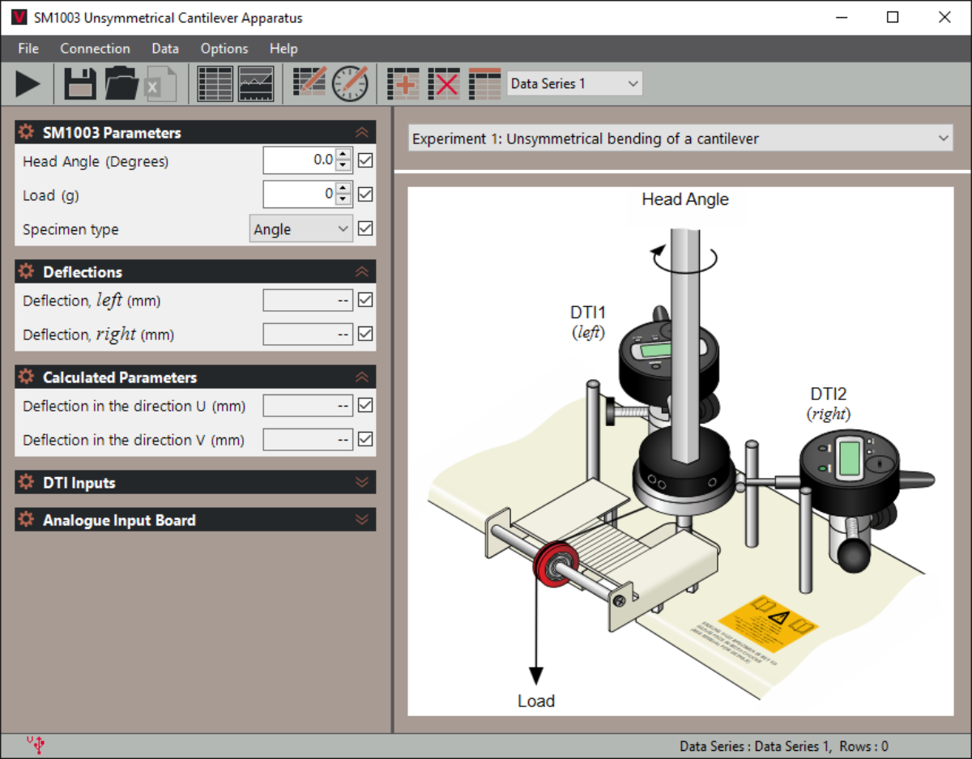Image resolution: width=972 pixels, height=759 pixels.
Task: Click the floppy disk Save icon
Action: [x=80, y=83]
